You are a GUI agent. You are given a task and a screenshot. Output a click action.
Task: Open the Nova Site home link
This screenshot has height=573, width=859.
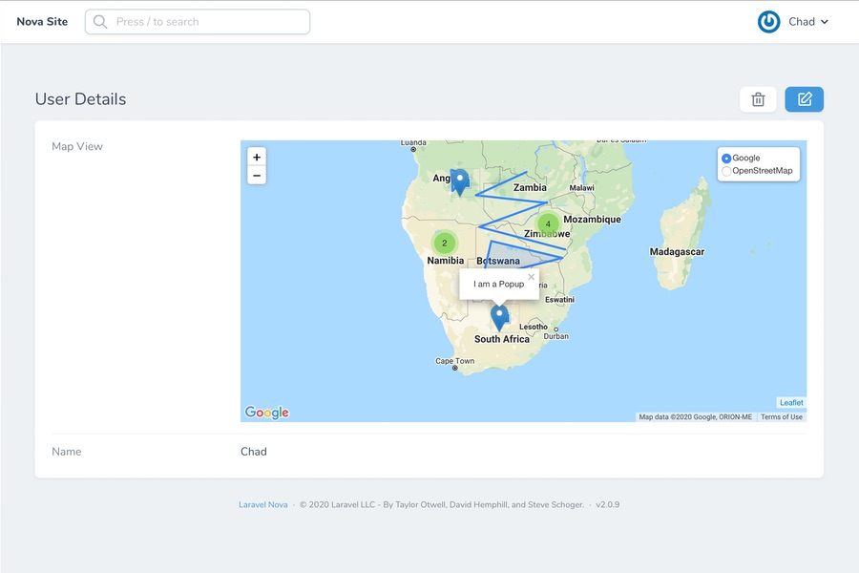[42, 22]
